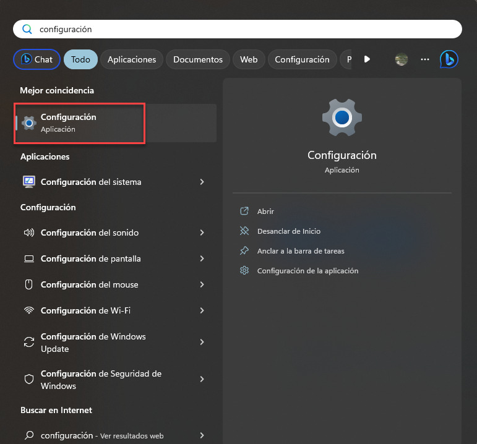The height and width of the screenshot is (444, 477).
Task: Open configuración - Ver resultados web
Action: tap(115, 435)
